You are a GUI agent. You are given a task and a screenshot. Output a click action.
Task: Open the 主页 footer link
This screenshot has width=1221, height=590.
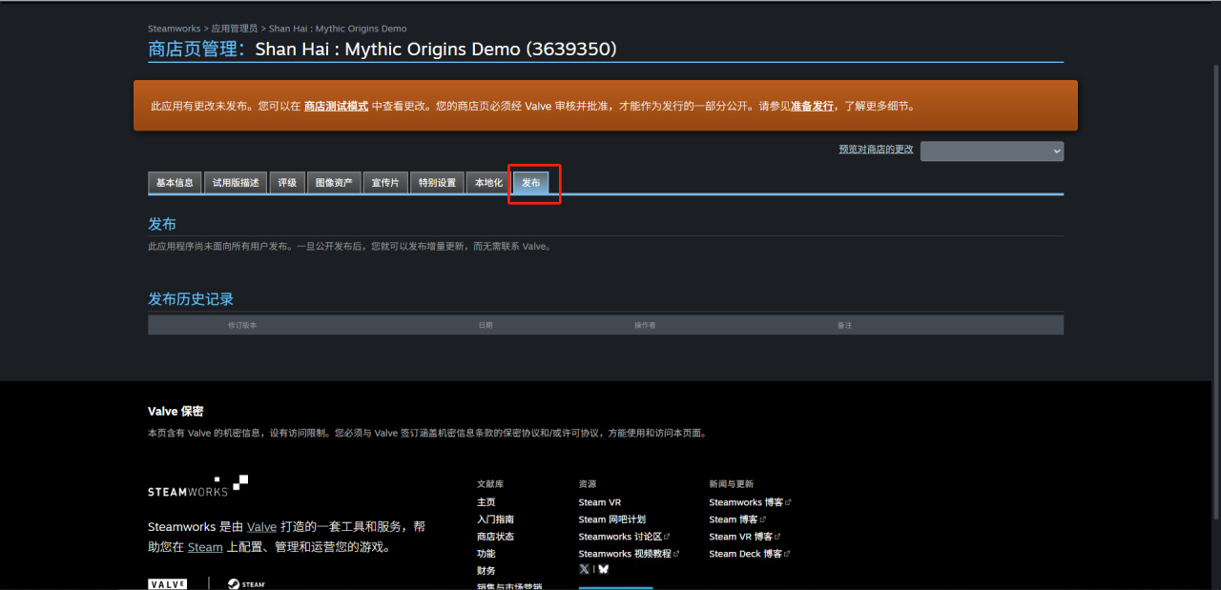coord(486,502)
